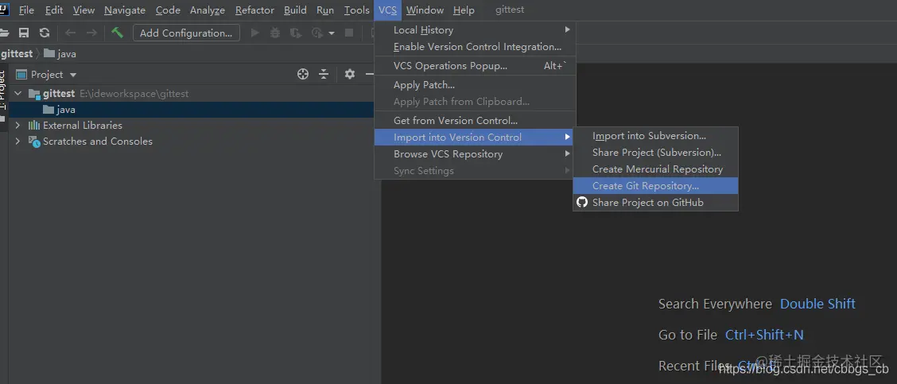The width and height of the screenshot is (897, 384).
Task: Click the Back navigation arrow
Action: point(70,33)
